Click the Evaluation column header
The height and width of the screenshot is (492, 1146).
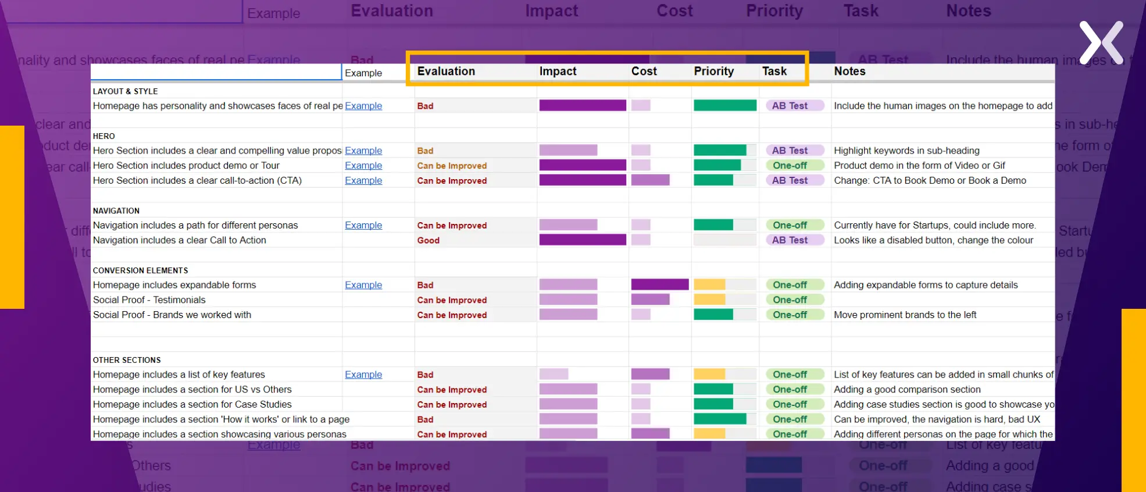click(x=446, y=71)
